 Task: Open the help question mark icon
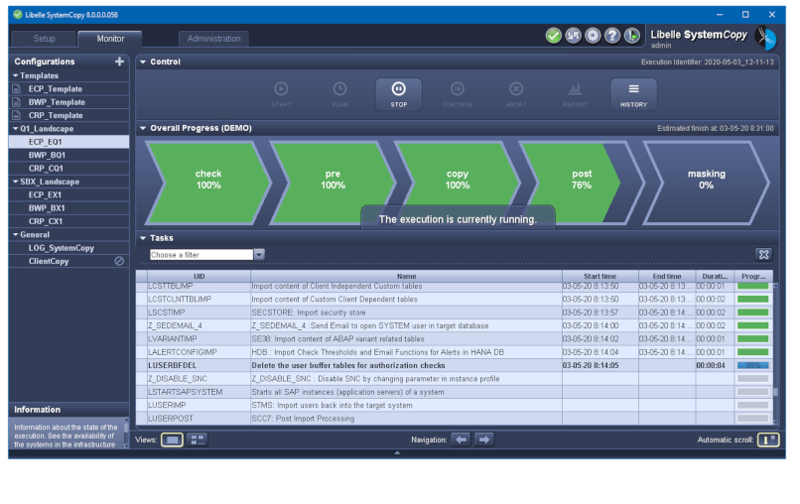tap(612, 36)
